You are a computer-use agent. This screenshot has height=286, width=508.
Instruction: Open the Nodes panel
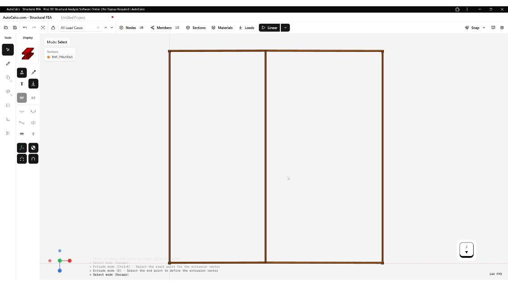tap(131, 28)
